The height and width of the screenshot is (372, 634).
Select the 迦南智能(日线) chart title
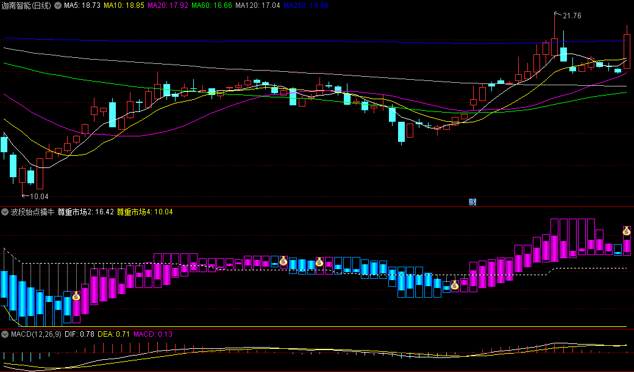[x=26, y=5]
